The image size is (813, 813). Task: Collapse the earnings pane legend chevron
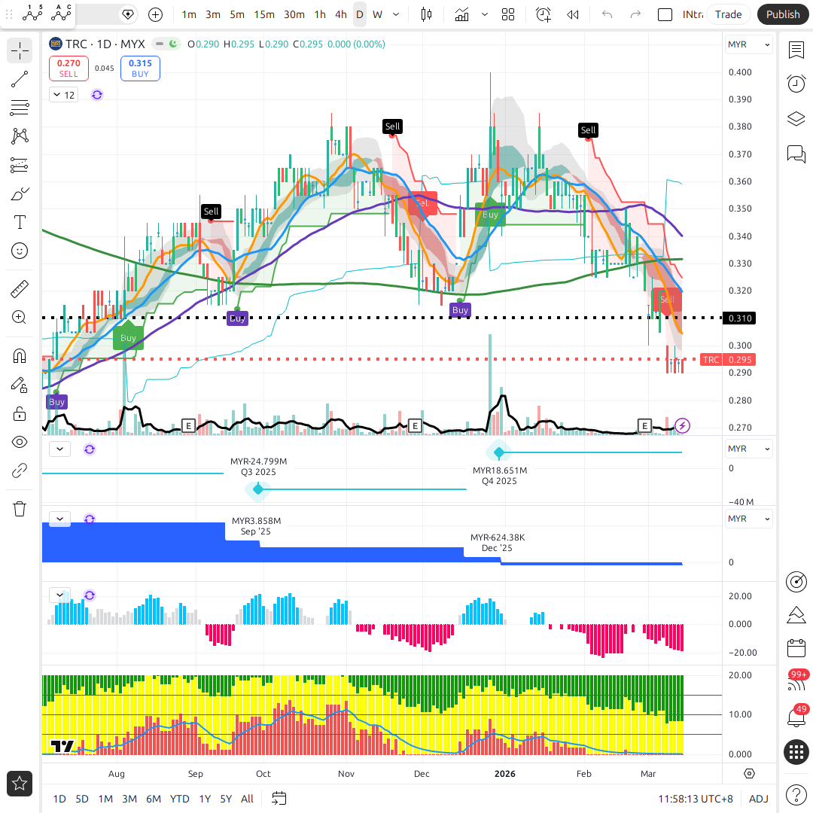click(59, 449)
